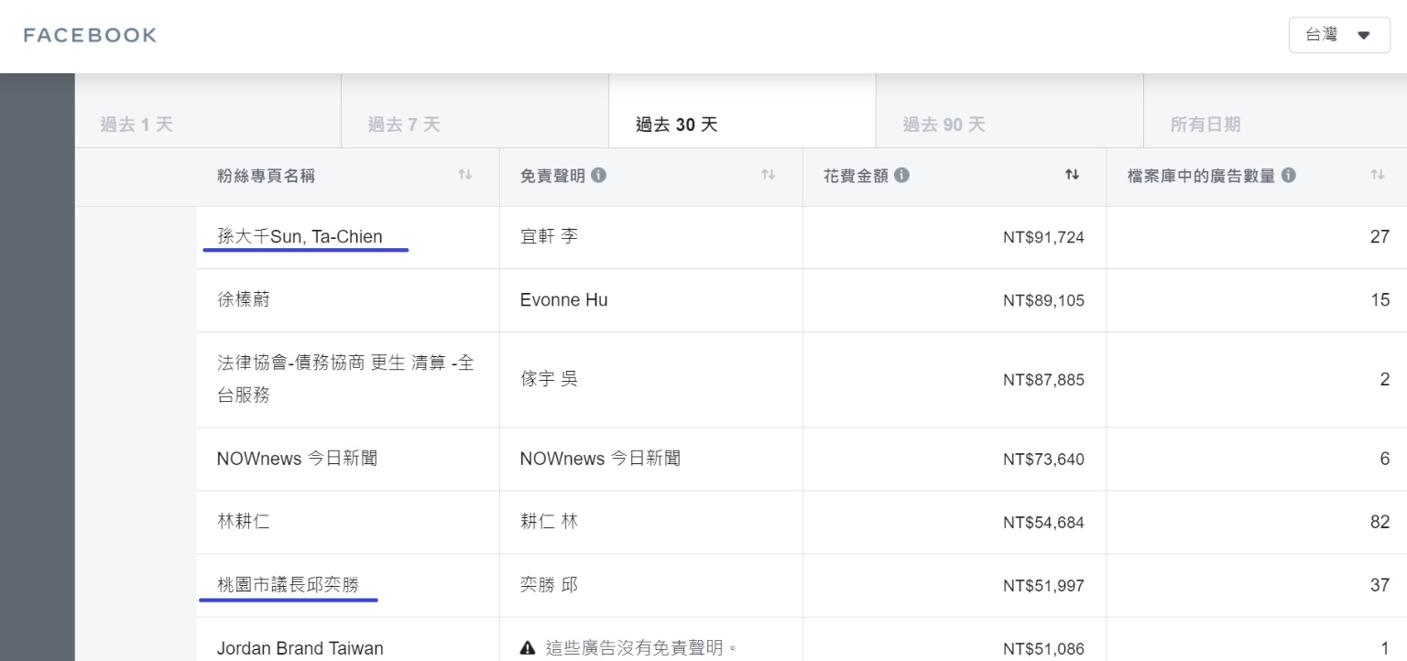1407x661 pixels.
Task: Open the 桃園市議長邱奕勝 page link
Action: coord(288,585)
